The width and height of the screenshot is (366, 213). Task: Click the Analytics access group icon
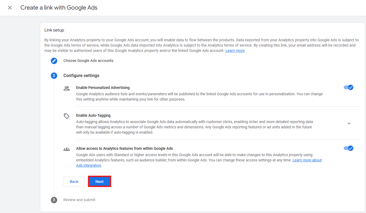pyautogui.click(x=67, y=149)
